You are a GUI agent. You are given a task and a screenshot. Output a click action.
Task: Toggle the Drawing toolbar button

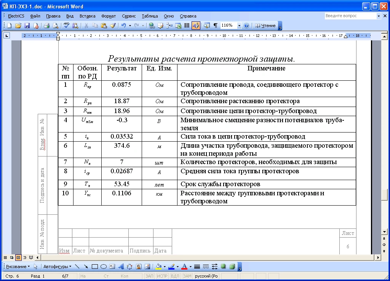(196, 26)
